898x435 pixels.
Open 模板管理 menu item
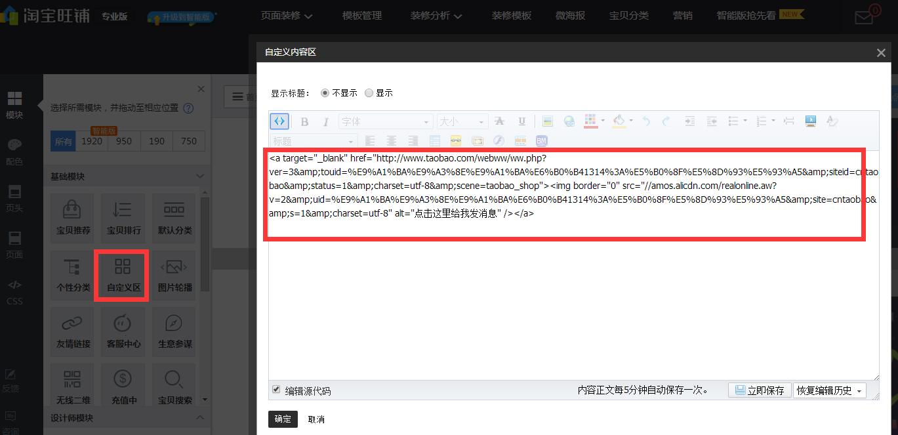pos(361,15)
